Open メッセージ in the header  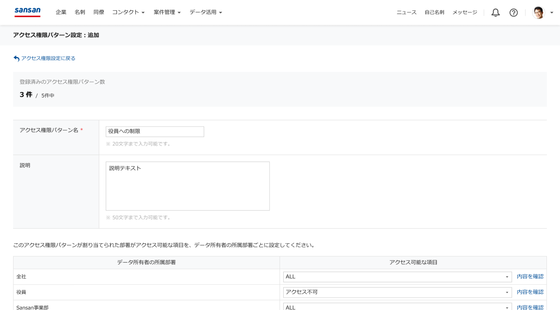click(465, 12)
